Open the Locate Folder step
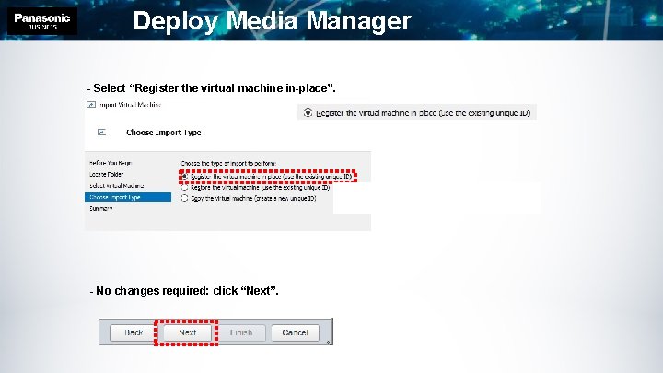 pos(107,174)
